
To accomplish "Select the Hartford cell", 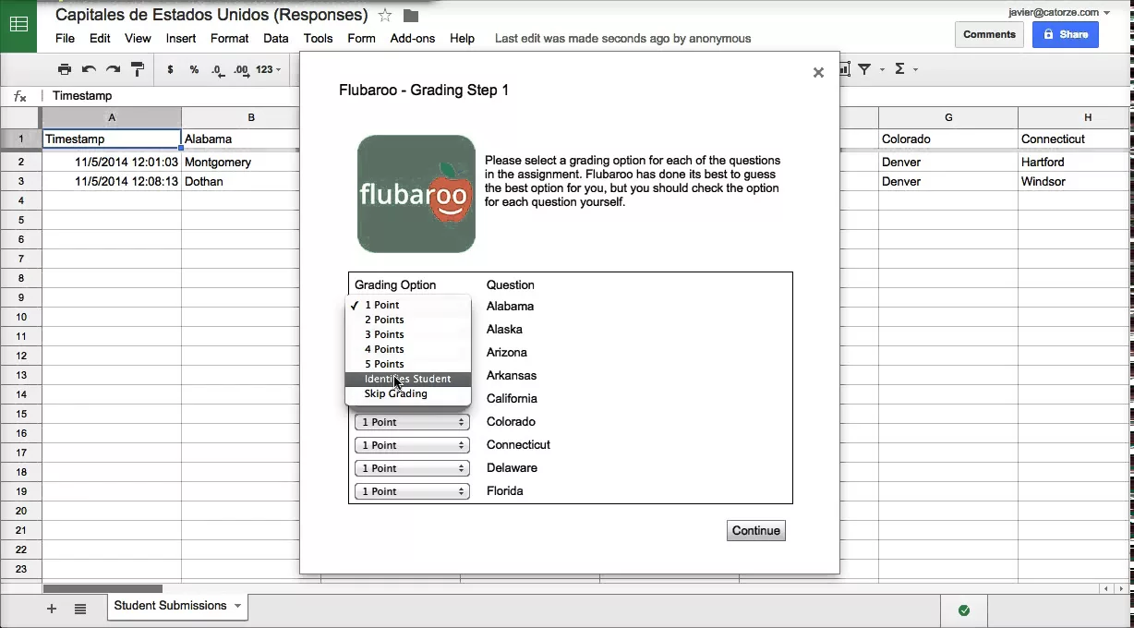I will click(x=1073, y=162).
